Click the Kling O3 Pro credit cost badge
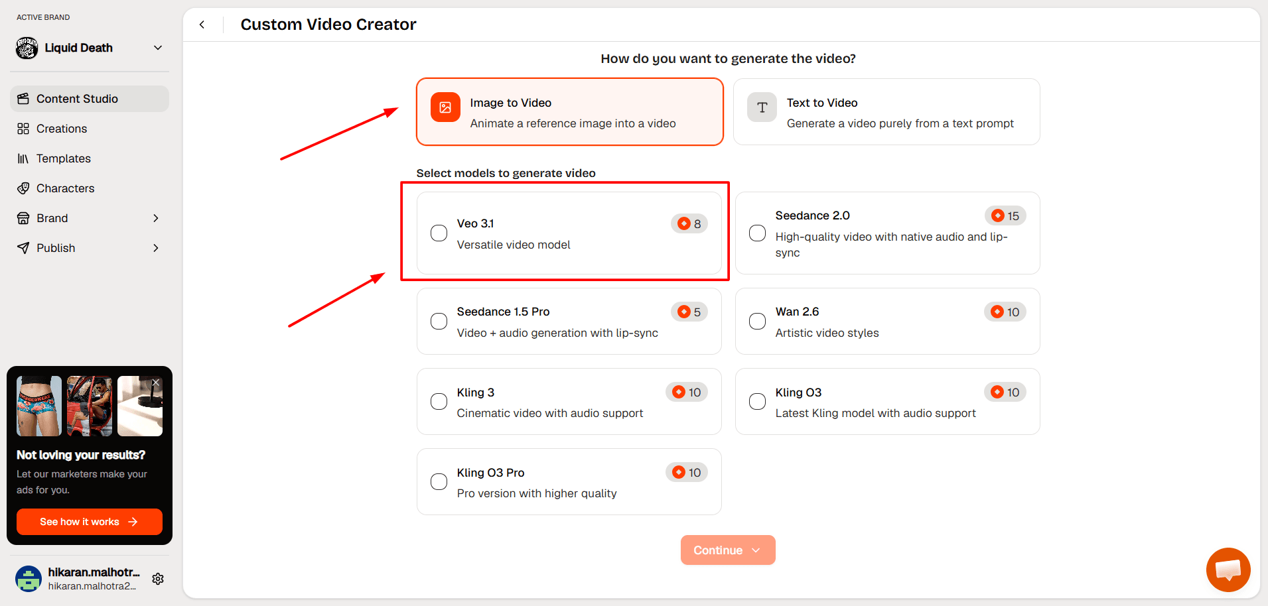 [x=687, y=473]
